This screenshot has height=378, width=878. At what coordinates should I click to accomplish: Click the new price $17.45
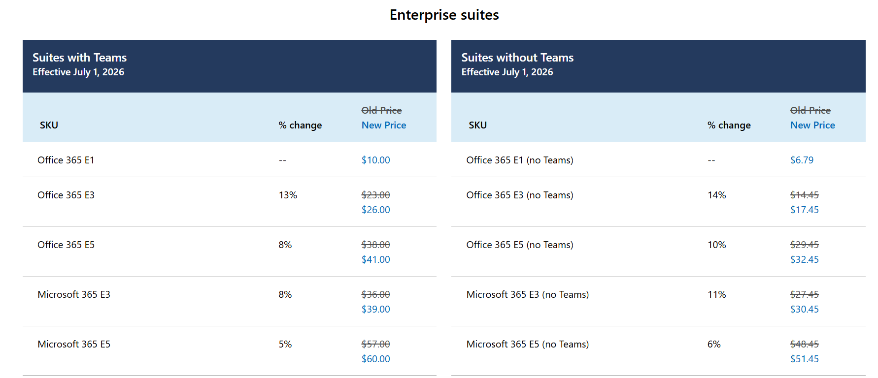[x=805, y=210]
